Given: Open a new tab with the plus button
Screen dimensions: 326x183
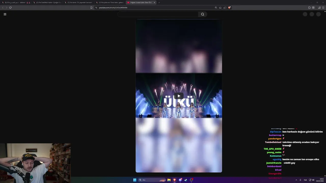Looking at the screenshot, I should point(159,3).
